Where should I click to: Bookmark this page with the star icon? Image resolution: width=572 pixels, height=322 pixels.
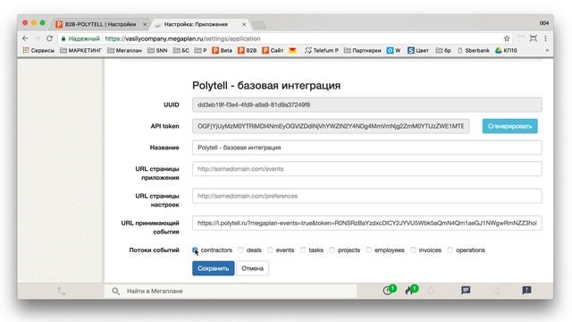pyautogui.click(x=507, y=38)
